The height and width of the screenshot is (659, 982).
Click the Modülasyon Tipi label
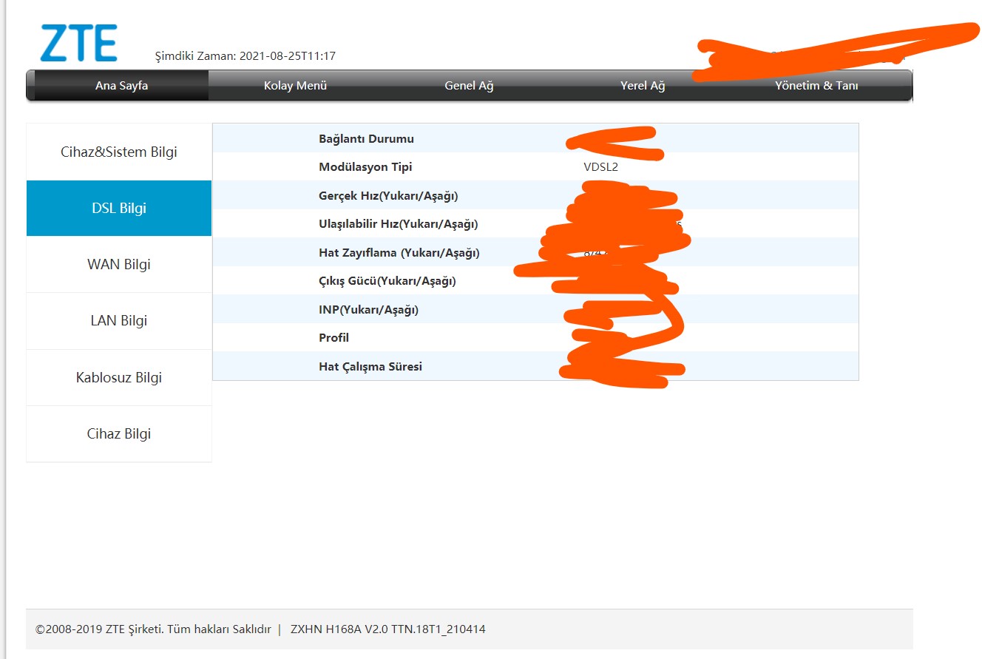click(x=365, y=167)
